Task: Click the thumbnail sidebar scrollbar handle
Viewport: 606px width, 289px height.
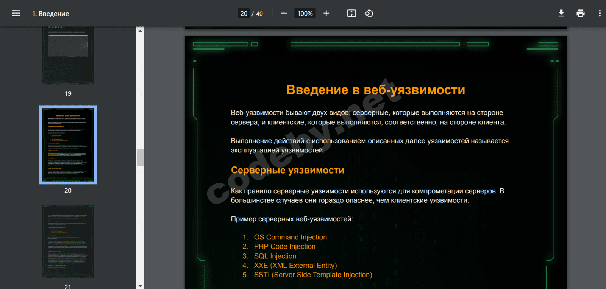Action: pyautogui.click(x=140, y=158)
